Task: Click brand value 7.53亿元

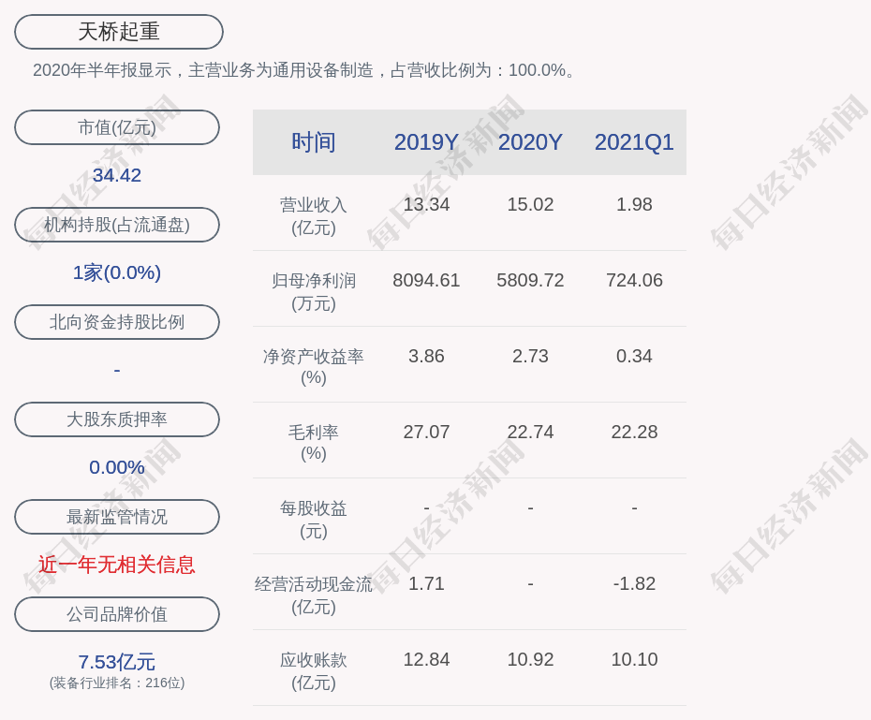Action: coord(117,662)
